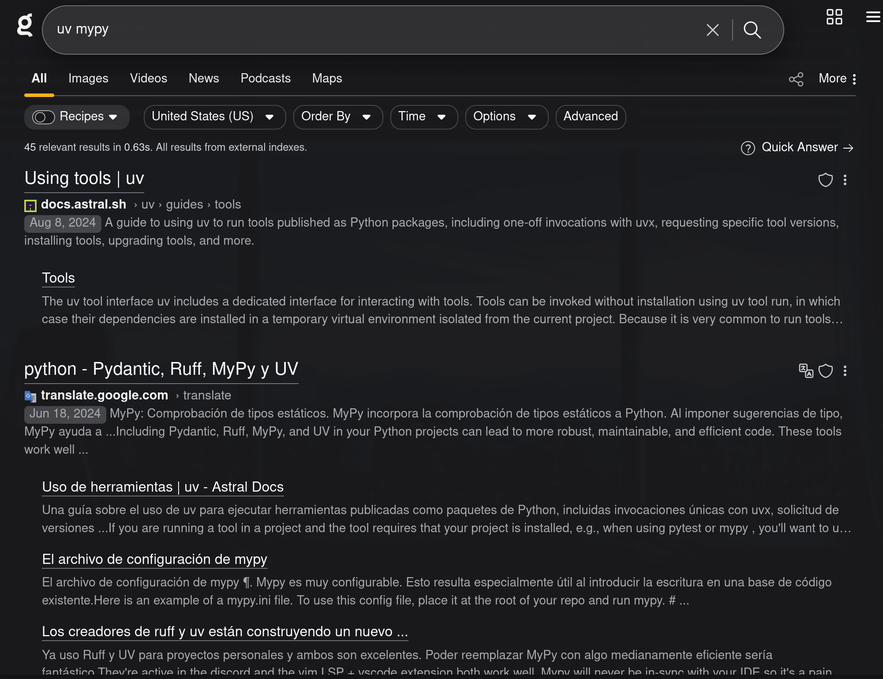Click shield icon on docs.astral.sh result

tap(825, 180)
